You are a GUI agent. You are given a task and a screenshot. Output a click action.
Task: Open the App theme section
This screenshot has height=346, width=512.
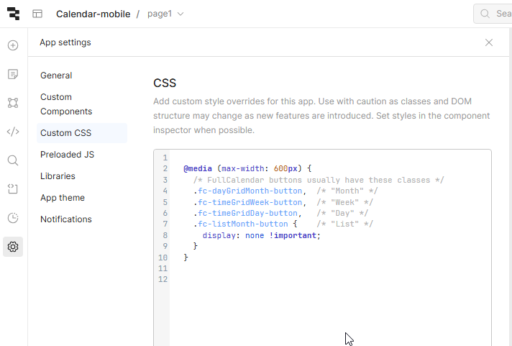(x=63, y=198)
